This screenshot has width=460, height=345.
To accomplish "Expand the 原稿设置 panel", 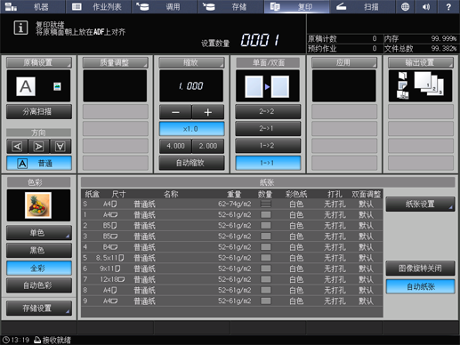I will coord(39,62).
